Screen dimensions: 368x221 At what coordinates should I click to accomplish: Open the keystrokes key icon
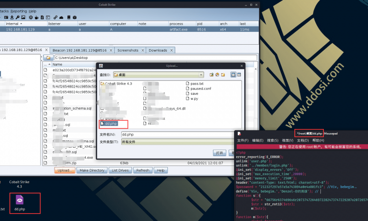pos(18,17)
